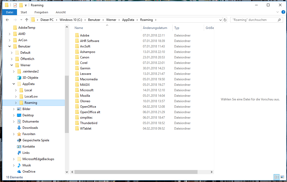Click the Properties icon in title bar
Image resolution: width=287 pixels, height=182 pixels.
pyautogui.click(x=15, y=5)
